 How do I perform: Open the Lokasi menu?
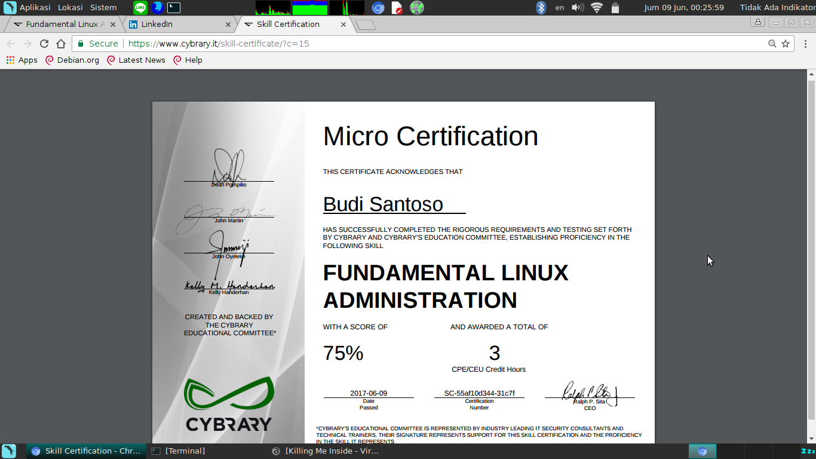pyautogui.click(x=70, y=8)
